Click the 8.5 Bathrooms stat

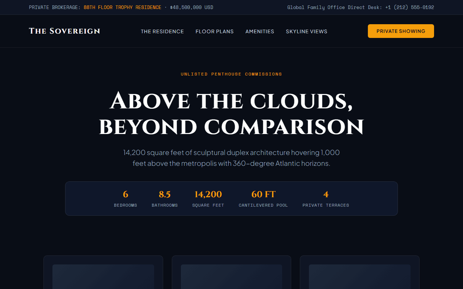tap(165, 199)
